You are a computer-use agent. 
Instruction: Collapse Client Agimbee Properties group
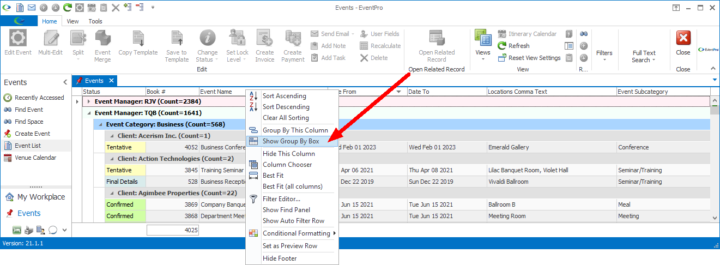coord(111,193)
